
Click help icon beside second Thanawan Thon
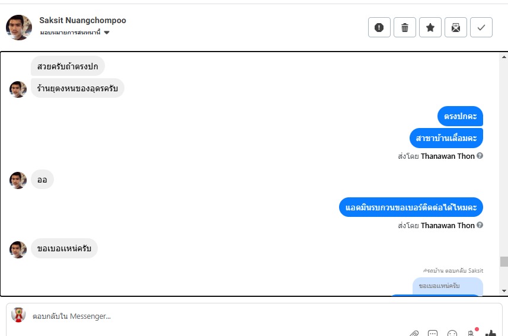(480, 225)
